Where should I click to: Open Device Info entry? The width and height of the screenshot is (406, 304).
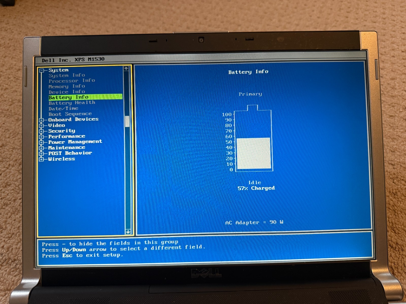(67, 92)
